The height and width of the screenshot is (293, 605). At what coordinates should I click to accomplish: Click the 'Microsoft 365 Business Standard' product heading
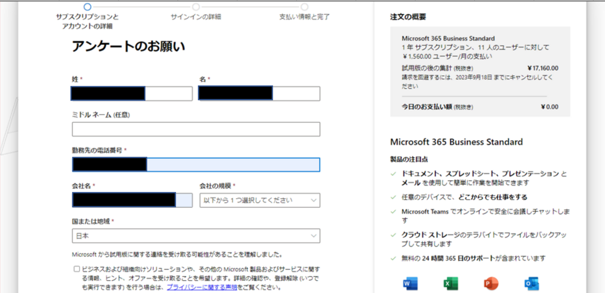pyautogui.click(x=456, y=142)
